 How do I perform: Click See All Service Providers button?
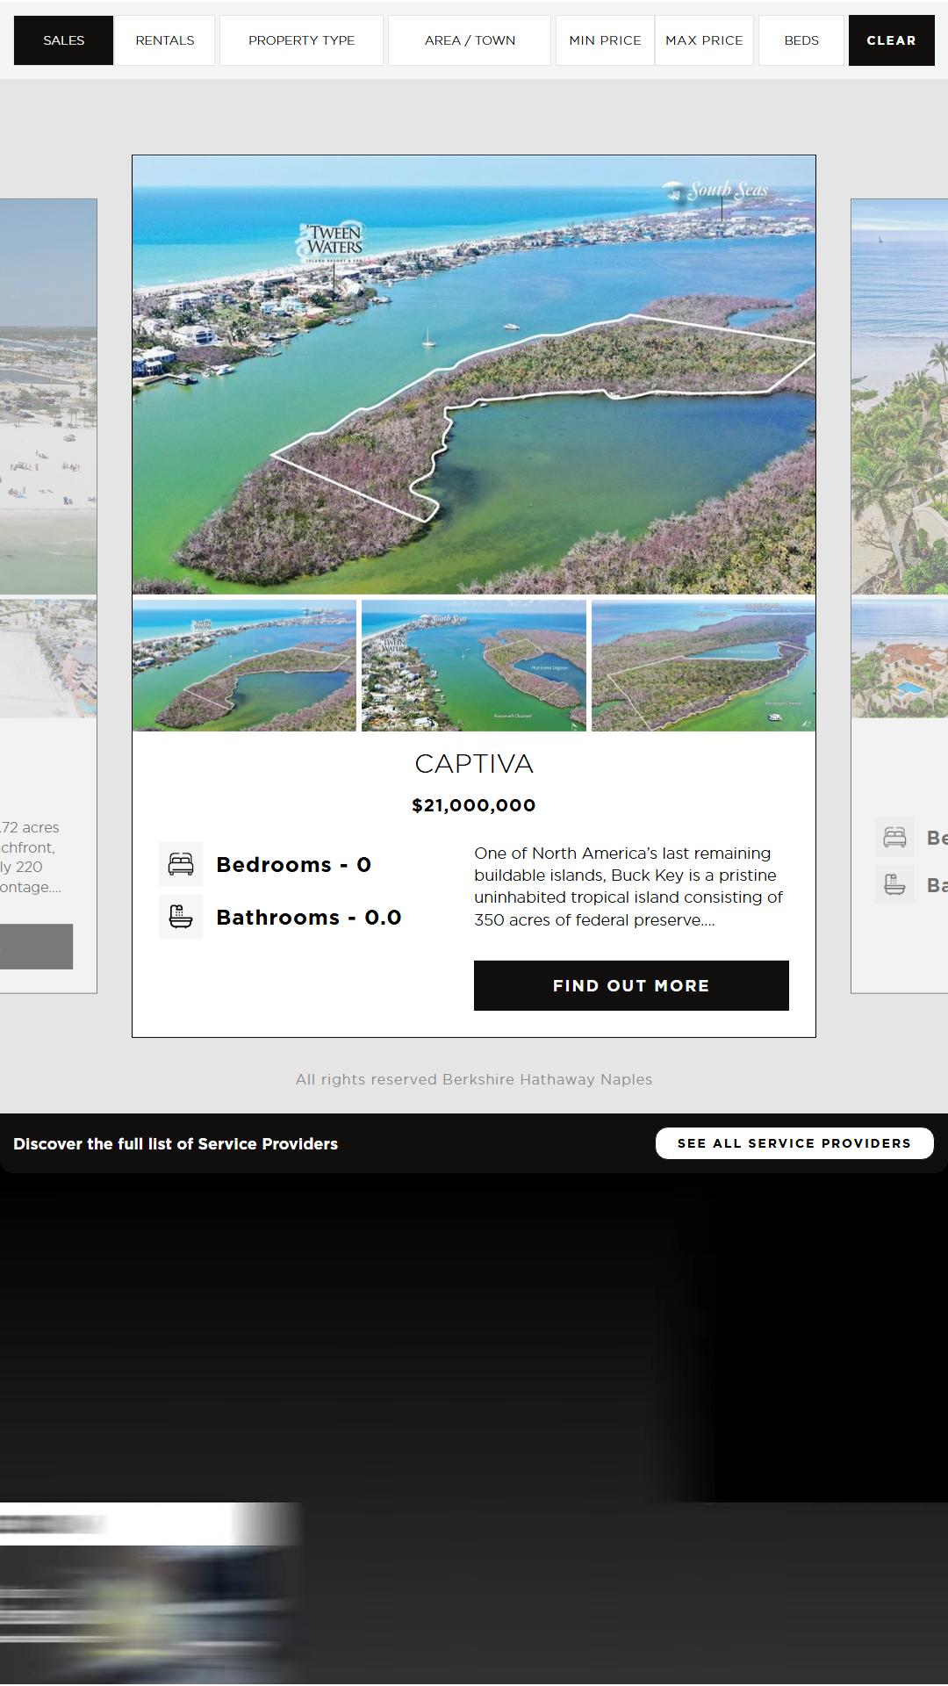tap(794, 1143)
